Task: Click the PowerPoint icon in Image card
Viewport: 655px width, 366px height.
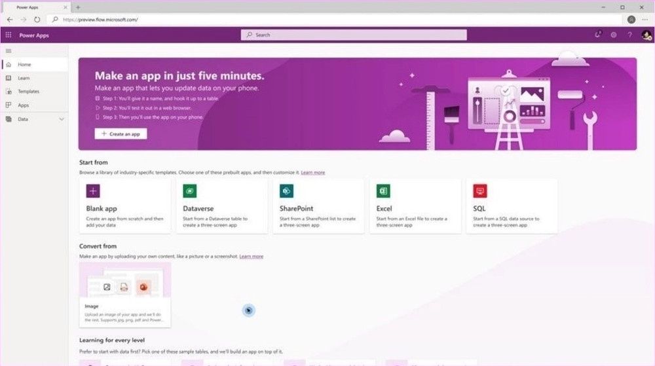Action: (143, 287)
